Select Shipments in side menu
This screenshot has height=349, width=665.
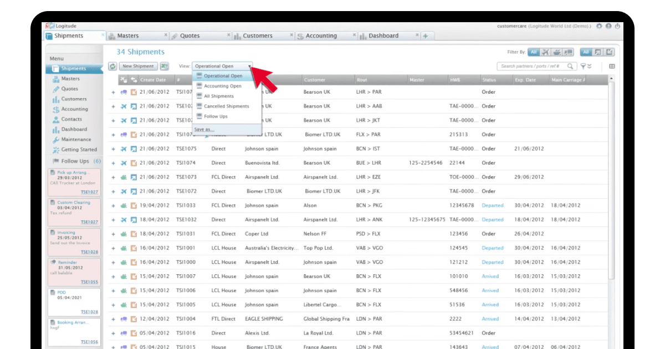point(74,69)
